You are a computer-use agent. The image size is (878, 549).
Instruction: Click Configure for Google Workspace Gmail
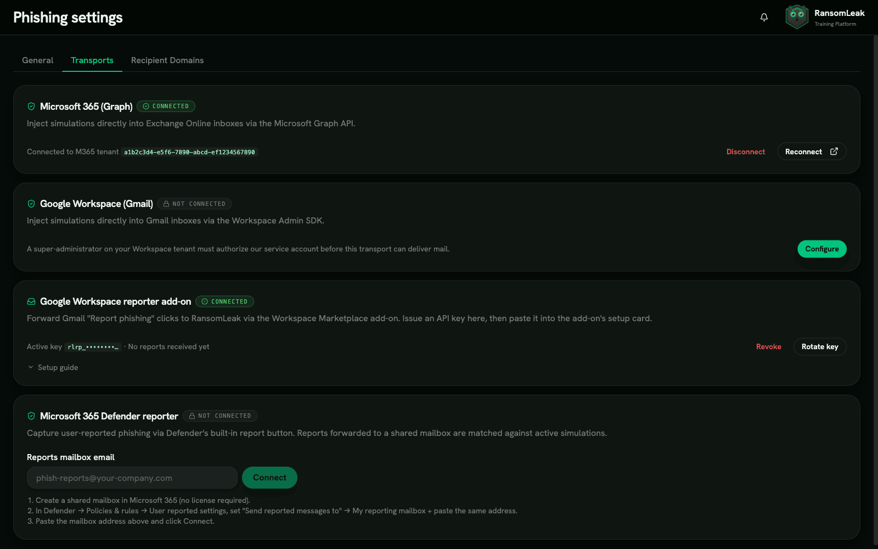(822, 249)
